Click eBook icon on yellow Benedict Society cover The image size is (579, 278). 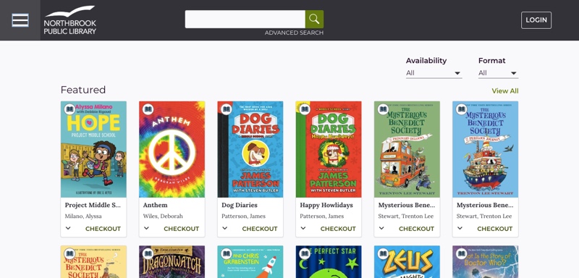(x=69, y=253)
